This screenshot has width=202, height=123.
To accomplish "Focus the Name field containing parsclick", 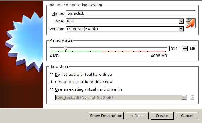I will click(131, 13).
